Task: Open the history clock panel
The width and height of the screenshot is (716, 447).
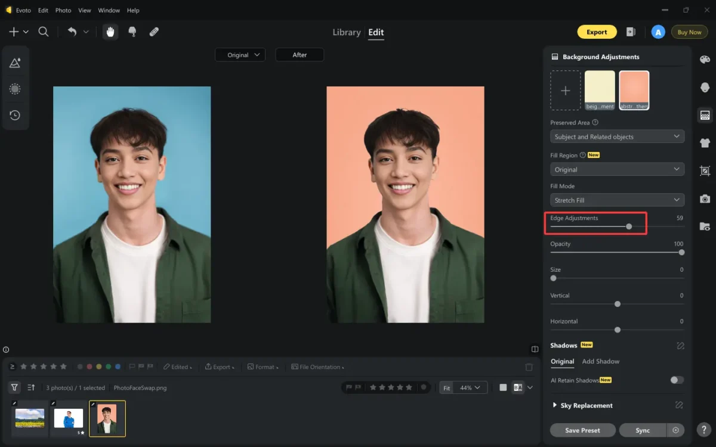Action: point(16,115)
